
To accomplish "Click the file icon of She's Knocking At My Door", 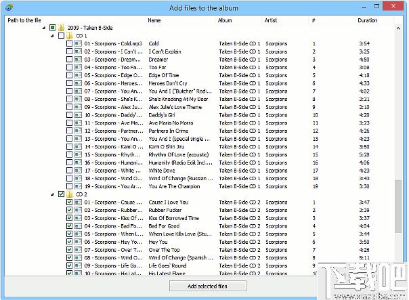I will [x=78, y=99].
